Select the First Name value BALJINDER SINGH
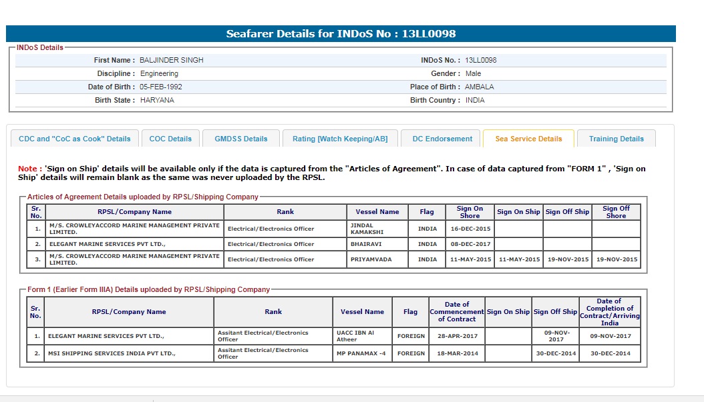Viewport: 704px width, 402px height. point(172,60)
